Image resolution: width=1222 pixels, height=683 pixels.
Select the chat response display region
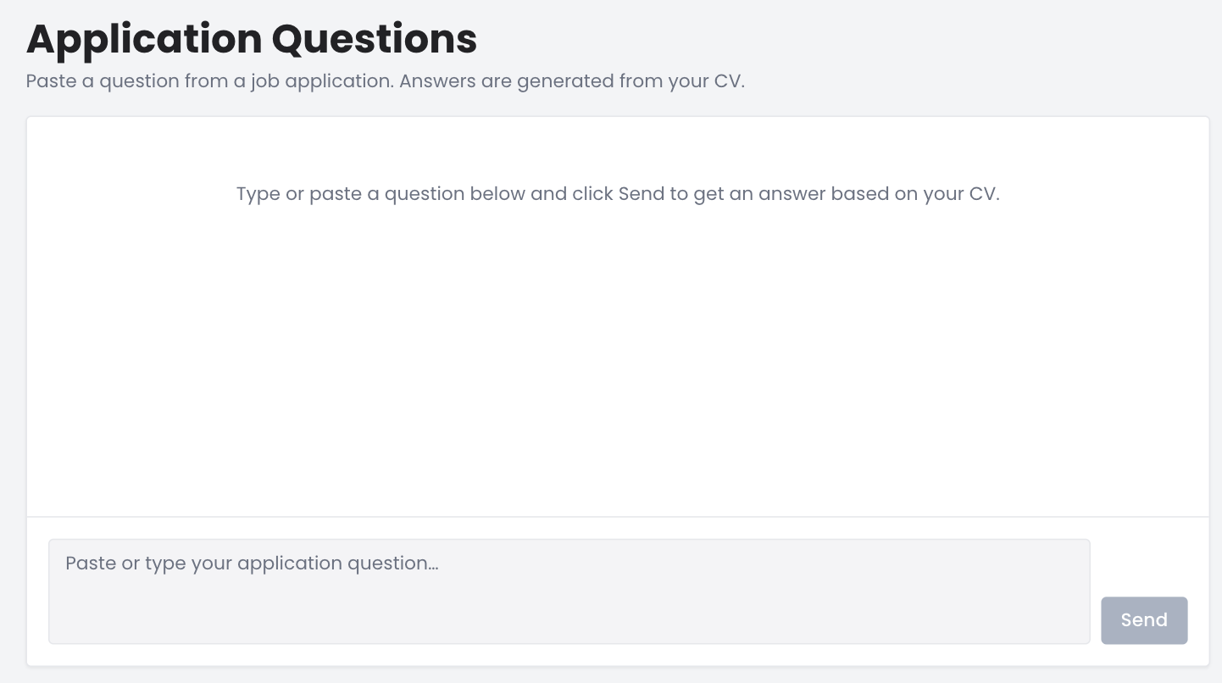tap(617, 318)
